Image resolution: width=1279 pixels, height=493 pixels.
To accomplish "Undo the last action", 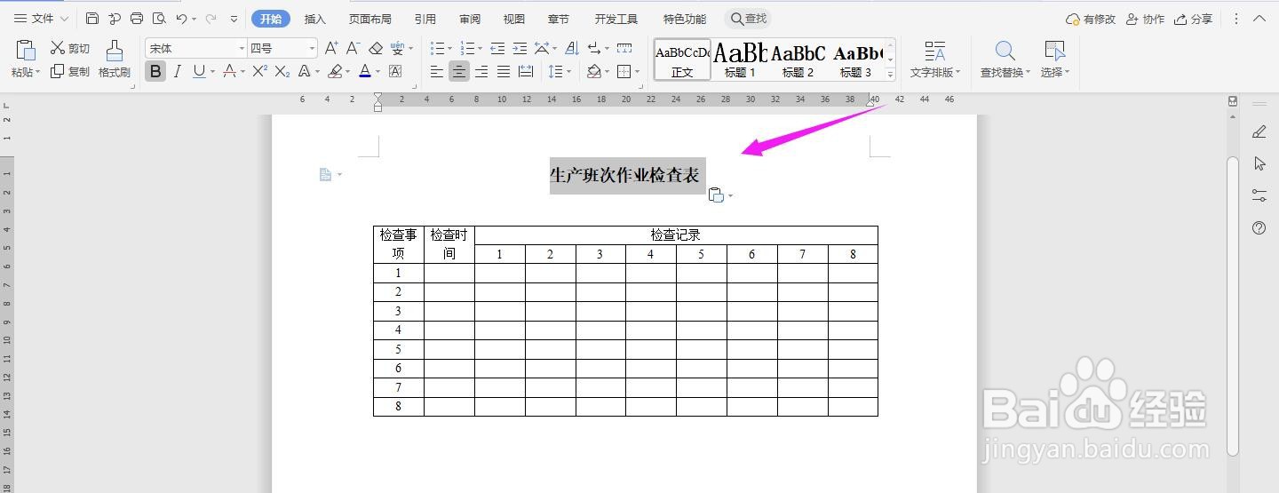I will (181, 19).
